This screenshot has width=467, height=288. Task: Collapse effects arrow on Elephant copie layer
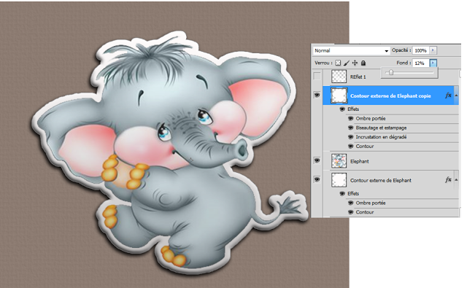tap(456, 96)
